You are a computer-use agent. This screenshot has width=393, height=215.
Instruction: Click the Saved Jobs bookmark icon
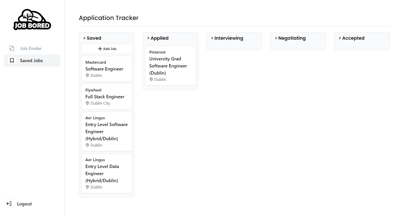pos(12,60)
